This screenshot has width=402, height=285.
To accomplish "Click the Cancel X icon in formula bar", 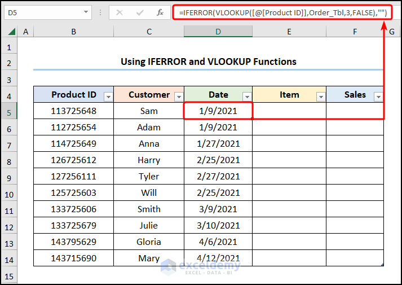I will (x=119, y=12).
